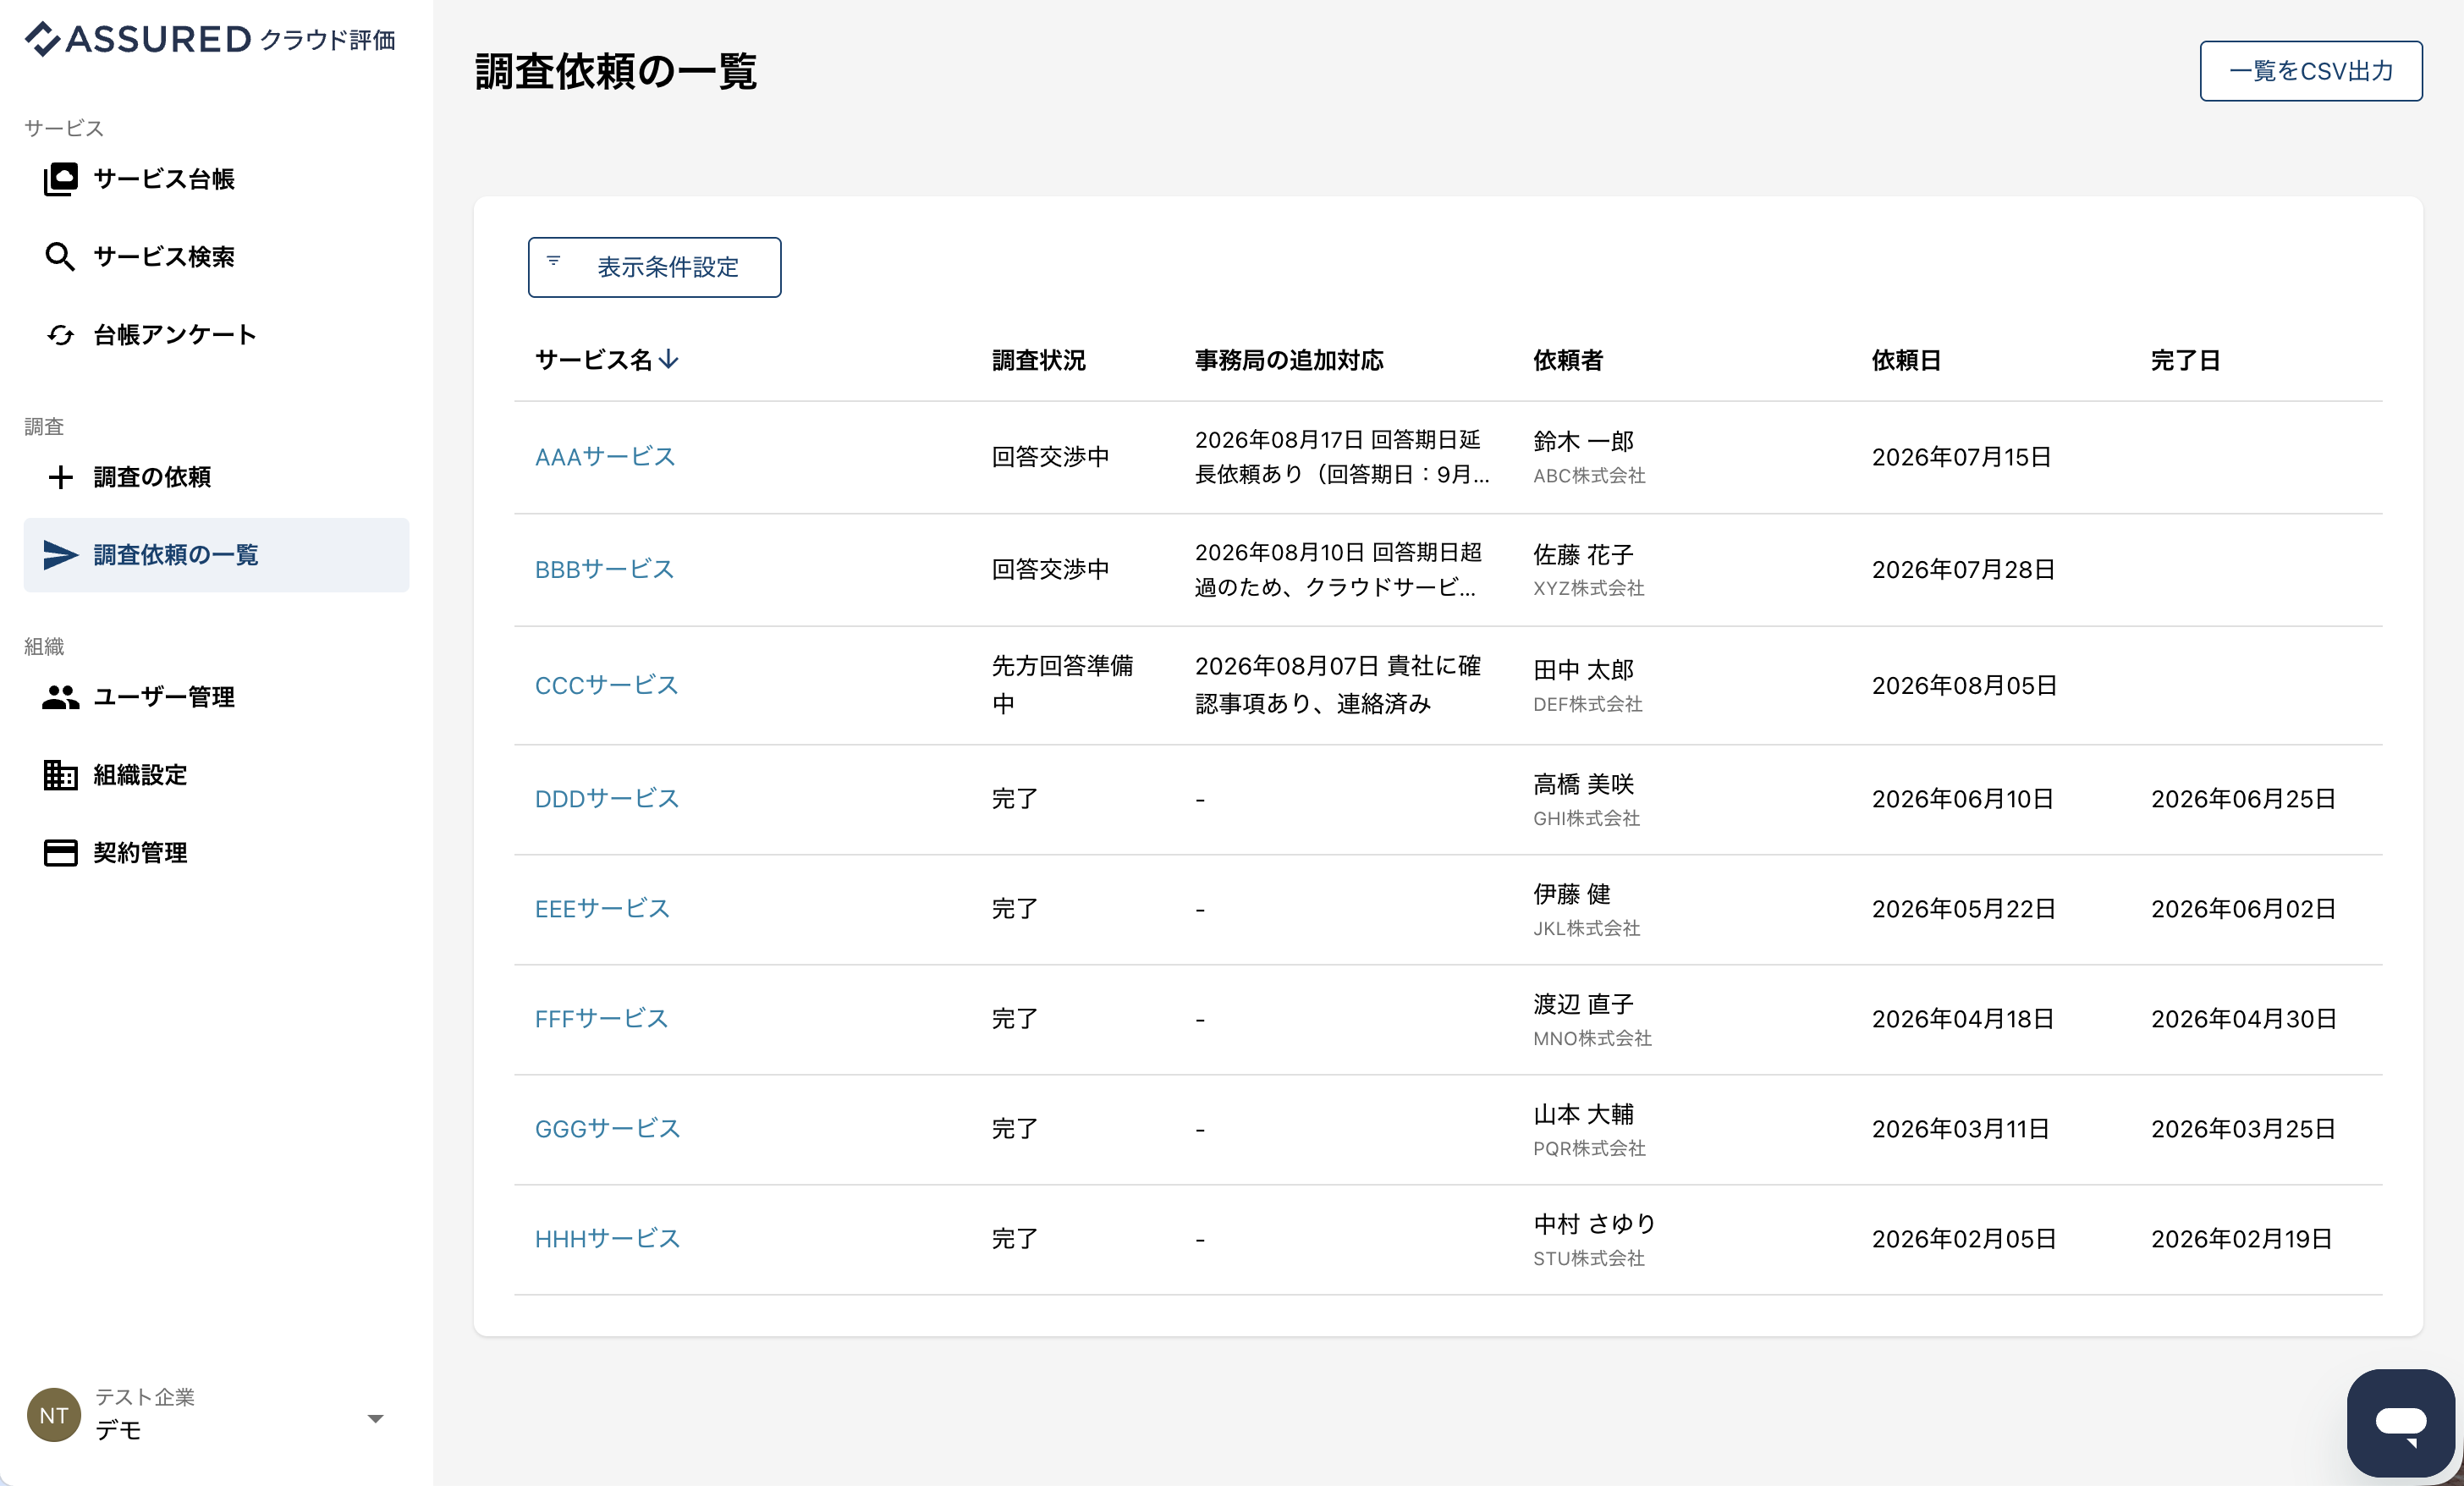
Task: Click the 2026年08月07日 貴社に確認事項 note
Action: [x=1338, y=685]
